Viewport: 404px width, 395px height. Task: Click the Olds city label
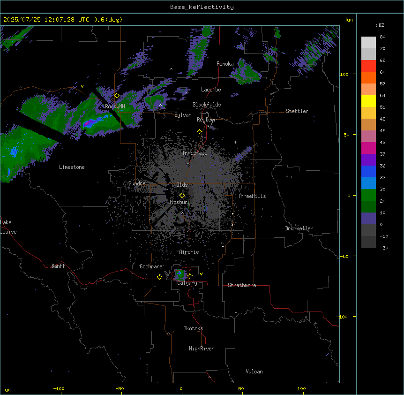[182, 185]
